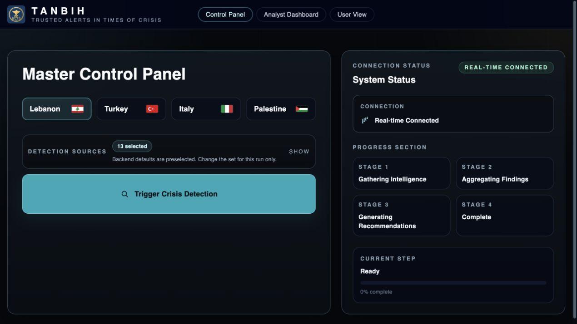Image resolution: width=577 pixels, height=324 pixels.
Task: Click the DETECTION SOURCES label
Action: click(x=67, y=152)
